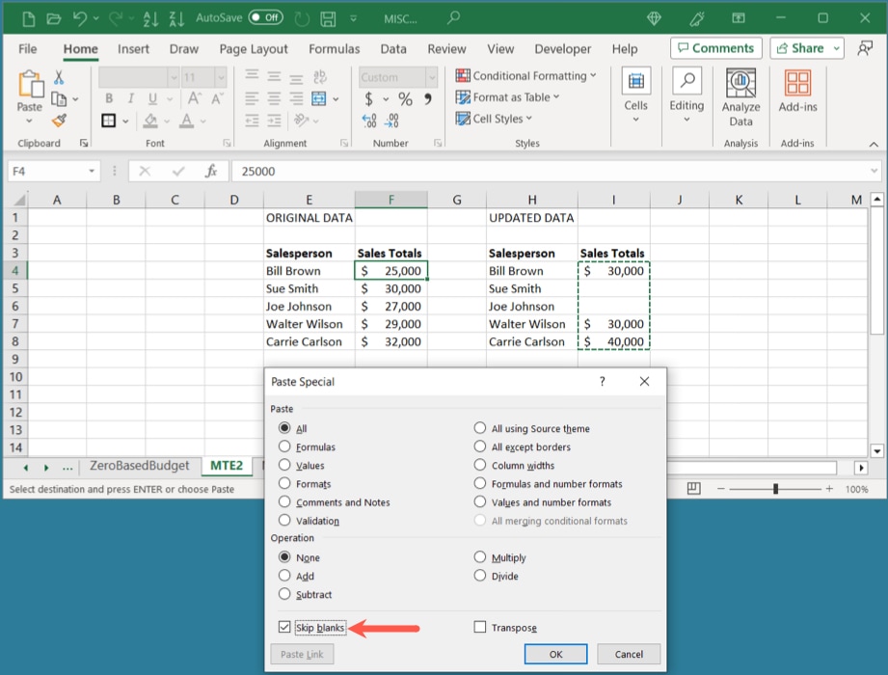Toggle the AutoSave switch
Image resolution: width=888 pixels, height=675 pixels.
click(265, 17)
